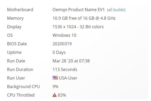
Task: Open the (all builds) link
Action: coord(116,10)
